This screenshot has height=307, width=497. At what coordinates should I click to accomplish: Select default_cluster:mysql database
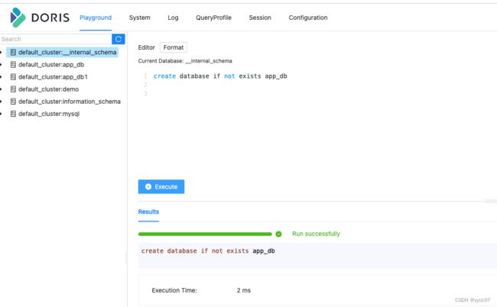(x=49, y=114)
